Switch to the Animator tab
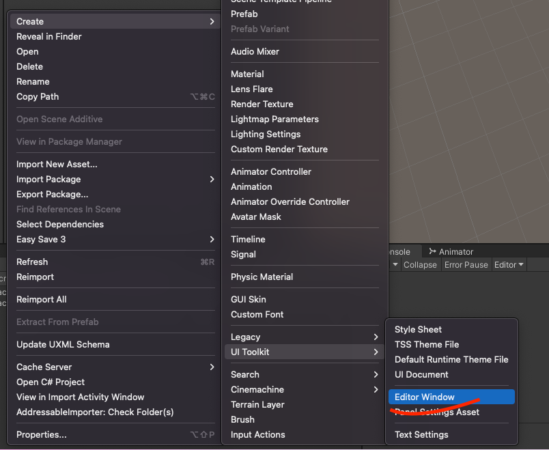The image size is (549, 450). pos(451,252)
